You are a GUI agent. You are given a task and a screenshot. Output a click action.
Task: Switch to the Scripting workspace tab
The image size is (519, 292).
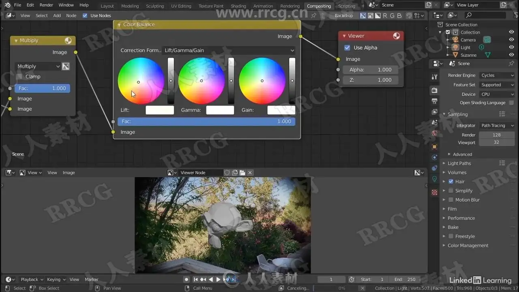(347, 6)
